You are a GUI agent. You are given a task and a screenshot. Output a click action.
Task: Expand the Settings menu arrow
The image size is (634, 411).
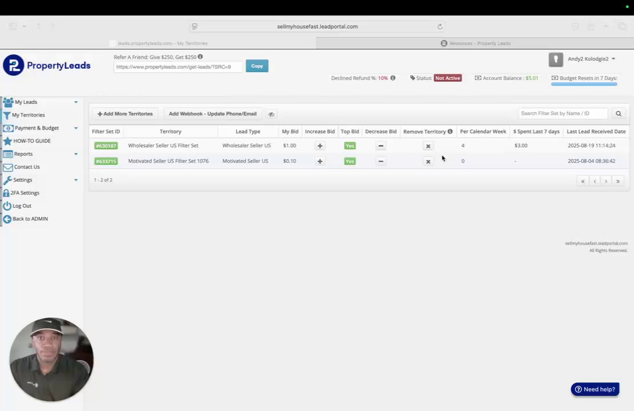(75, 180)
